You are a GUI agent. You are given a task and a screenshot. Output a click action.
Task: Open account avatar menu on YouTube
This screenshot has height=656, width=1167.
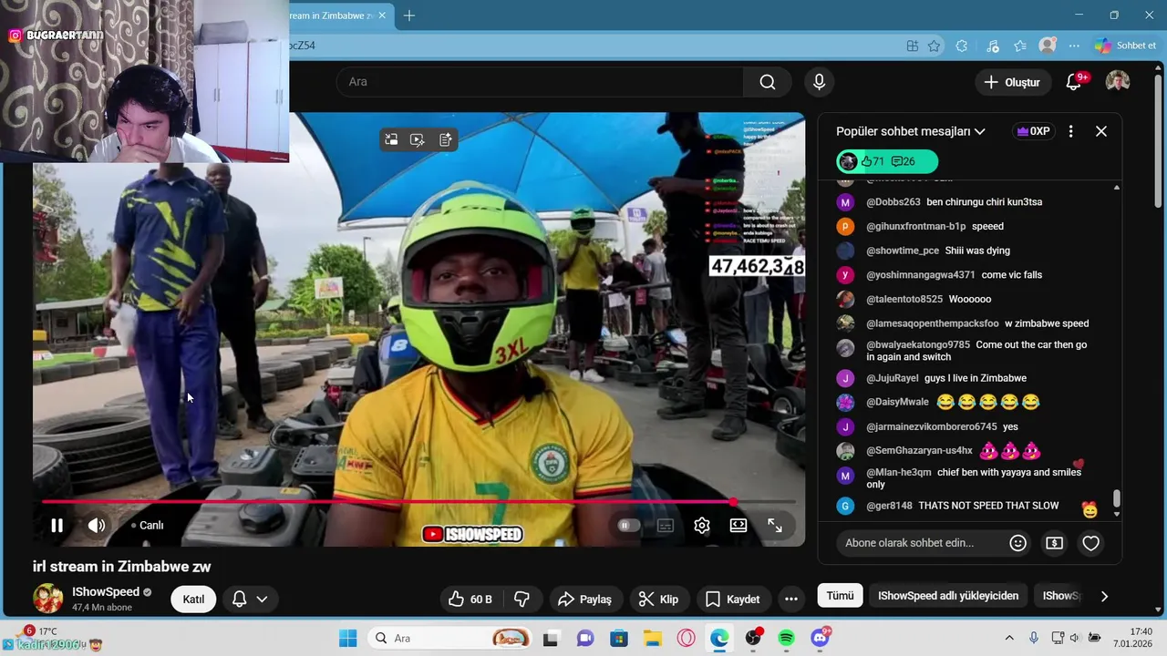pyautogui.click(x=1118, y=82)
